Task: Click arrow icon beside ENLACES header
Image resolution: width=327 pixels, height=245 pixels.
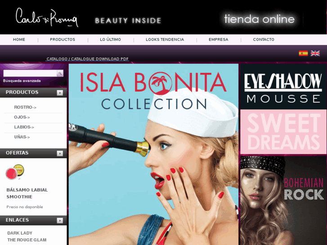Action: click(60, 220)
